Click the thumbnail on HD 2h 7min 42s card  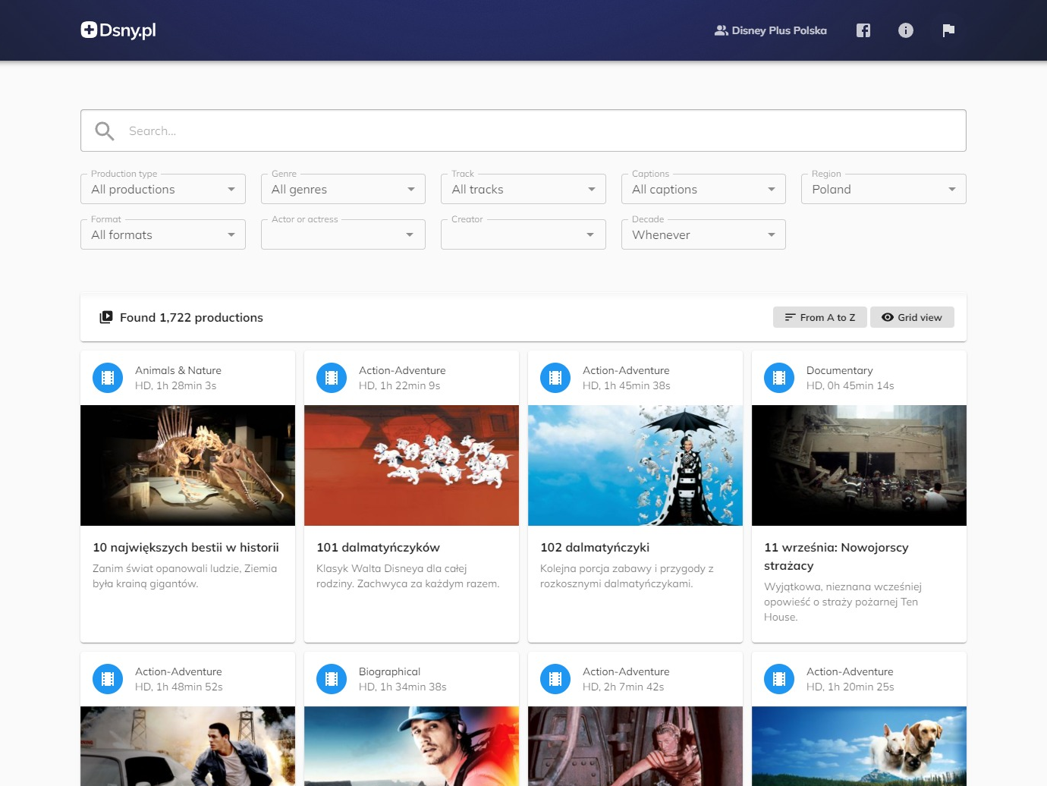(x=635, y=746)
